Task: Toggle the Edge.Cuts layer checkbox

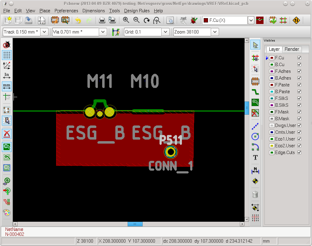Action: coord(299,153)
